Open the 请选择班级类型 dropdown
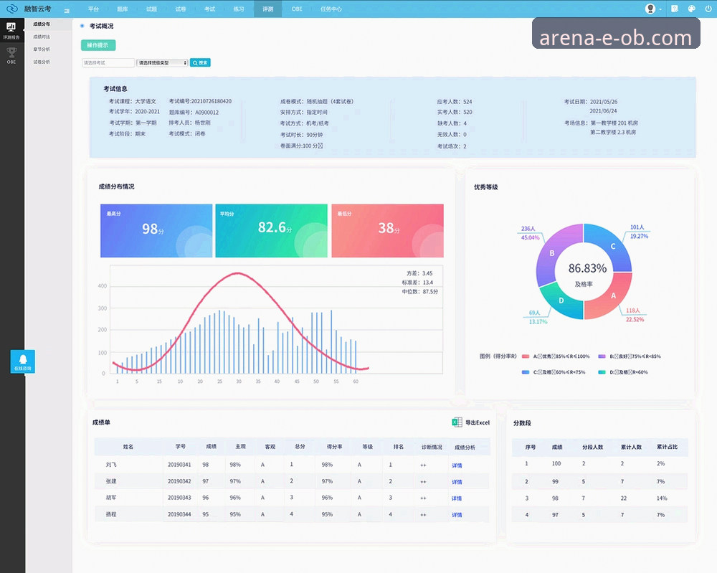Viewport: 717px width, 573px height. pos(162,62)
